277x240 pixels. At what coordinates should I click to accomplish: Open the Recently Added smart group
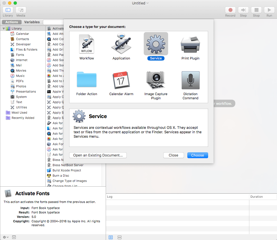tap(23, 118)
